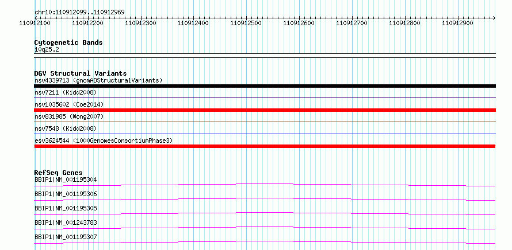This screenshot has width=512, height=250.
Task: Open variant nsv7548 (Kidd2008) label
Action: click(66, 128)
